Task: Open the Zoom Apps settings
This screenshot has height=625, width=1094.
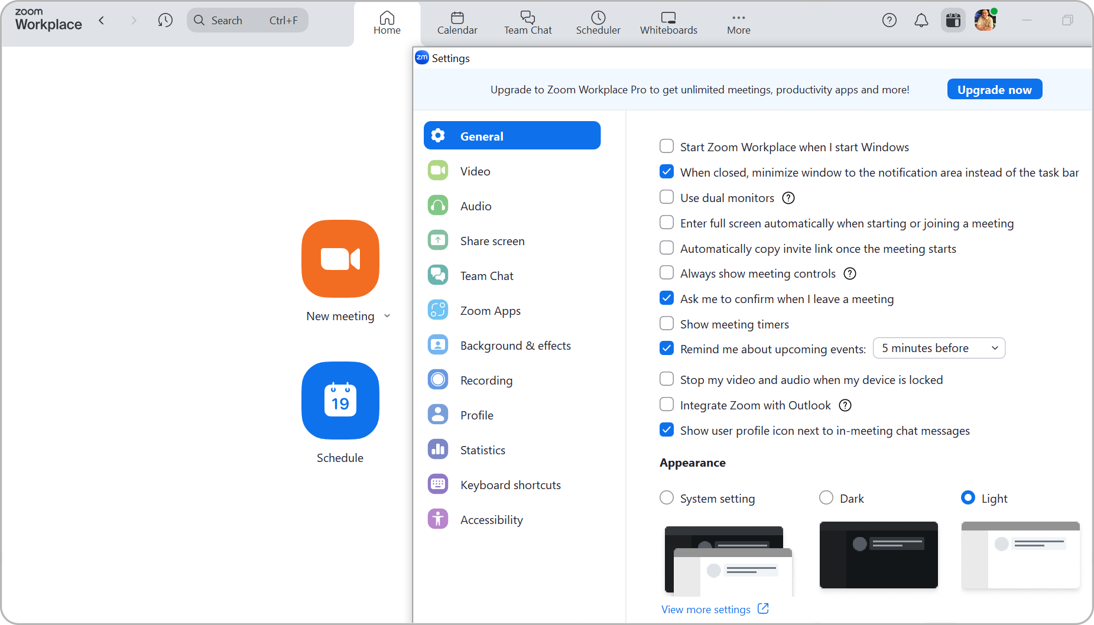Action: tap(490, 310)
